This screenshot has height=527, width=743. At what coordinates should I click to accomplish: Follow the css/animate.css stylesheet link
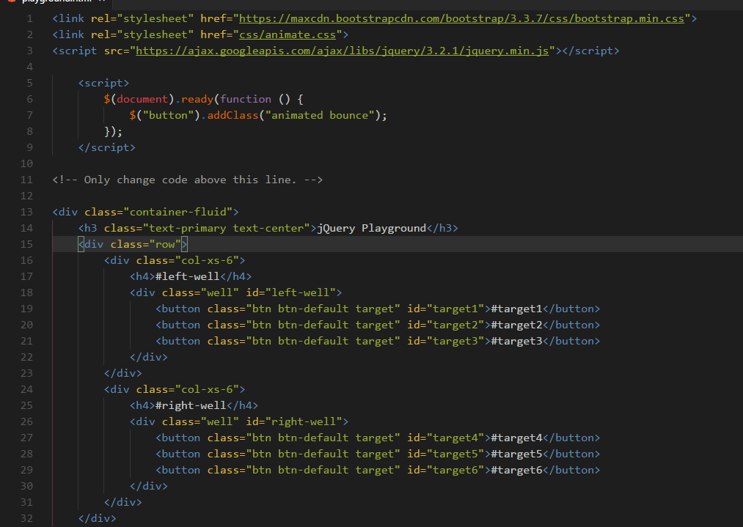click(288, 34)
